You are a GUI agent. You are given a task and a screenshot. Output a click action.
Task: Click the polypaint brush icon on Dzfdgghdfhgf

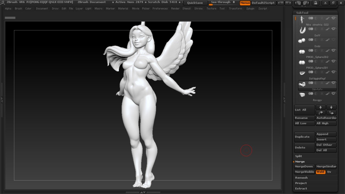coord(328,72)
